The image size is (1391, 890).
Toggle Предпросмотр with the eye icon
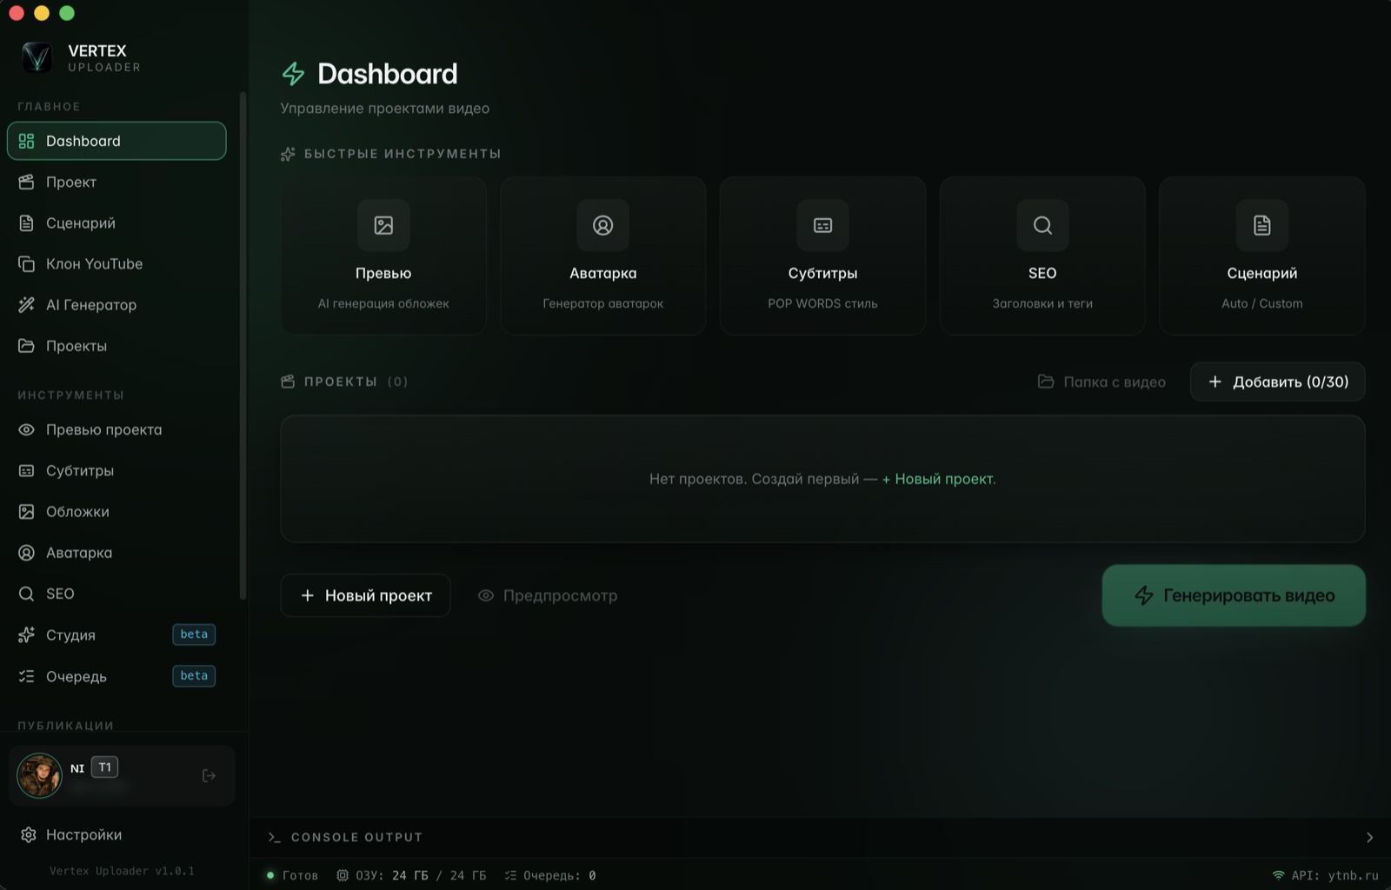(x=548, y=595)
